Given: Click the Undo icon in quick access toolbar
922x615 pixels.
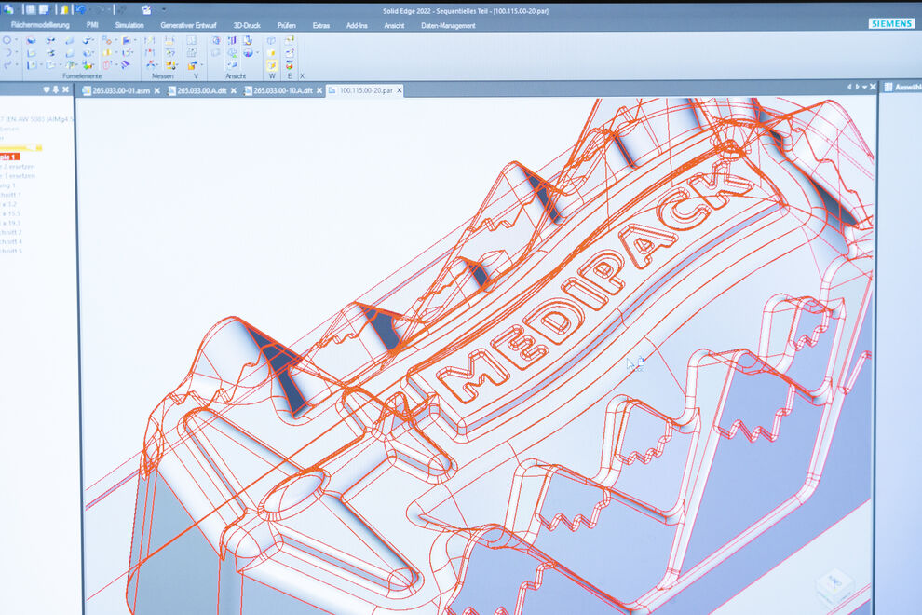Looking at the screenshot, I should pos(81,9).
